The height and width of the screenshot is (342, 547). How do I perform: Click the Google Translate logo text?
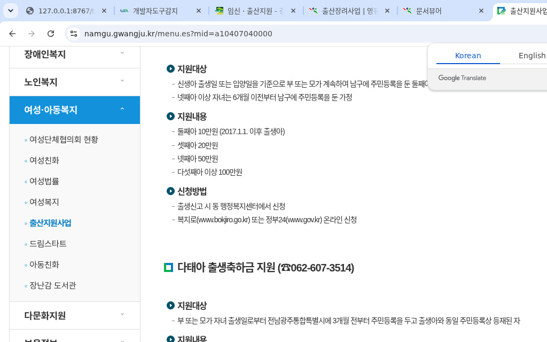[x=462, y=78]
